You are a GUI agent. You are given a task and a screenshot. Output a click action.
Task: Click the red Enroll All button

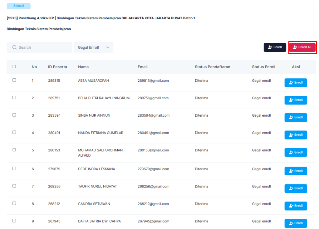[x=302, y=47]
